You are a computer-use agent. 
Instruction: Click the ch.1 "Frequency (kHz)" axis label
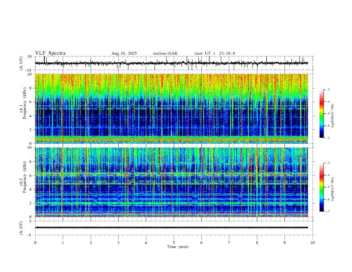tap(24, 103)
